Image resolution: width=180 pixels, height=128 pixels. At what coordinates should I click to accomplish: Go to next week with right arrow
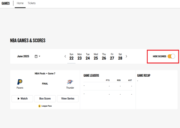click(126, 56)
